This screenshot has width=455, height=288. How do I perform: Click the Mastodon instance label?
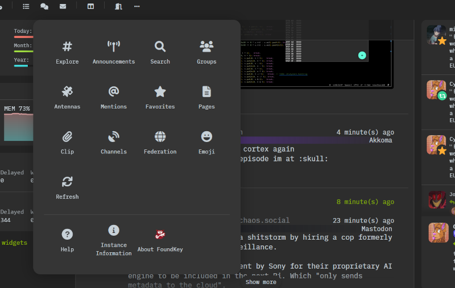coord(377,229)
